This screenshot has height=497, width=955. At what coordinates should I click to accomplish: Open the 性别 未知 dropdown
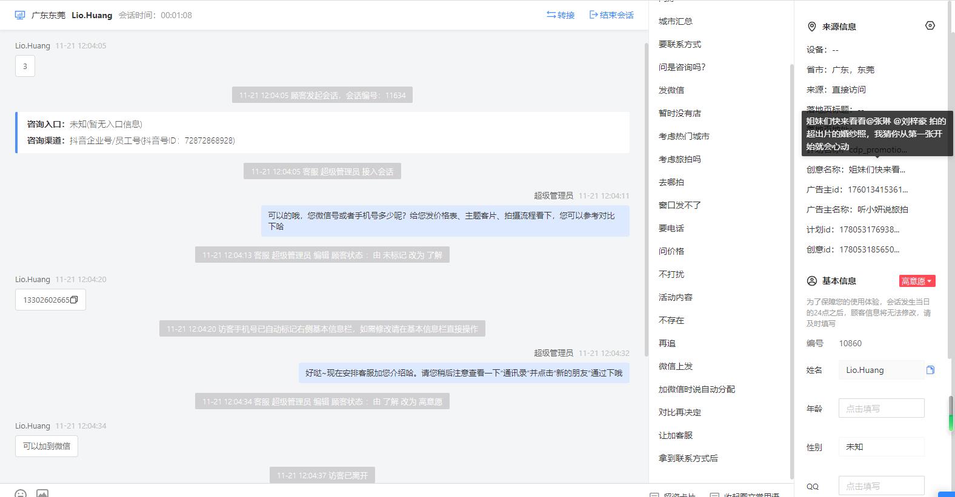tap(882, 447)
